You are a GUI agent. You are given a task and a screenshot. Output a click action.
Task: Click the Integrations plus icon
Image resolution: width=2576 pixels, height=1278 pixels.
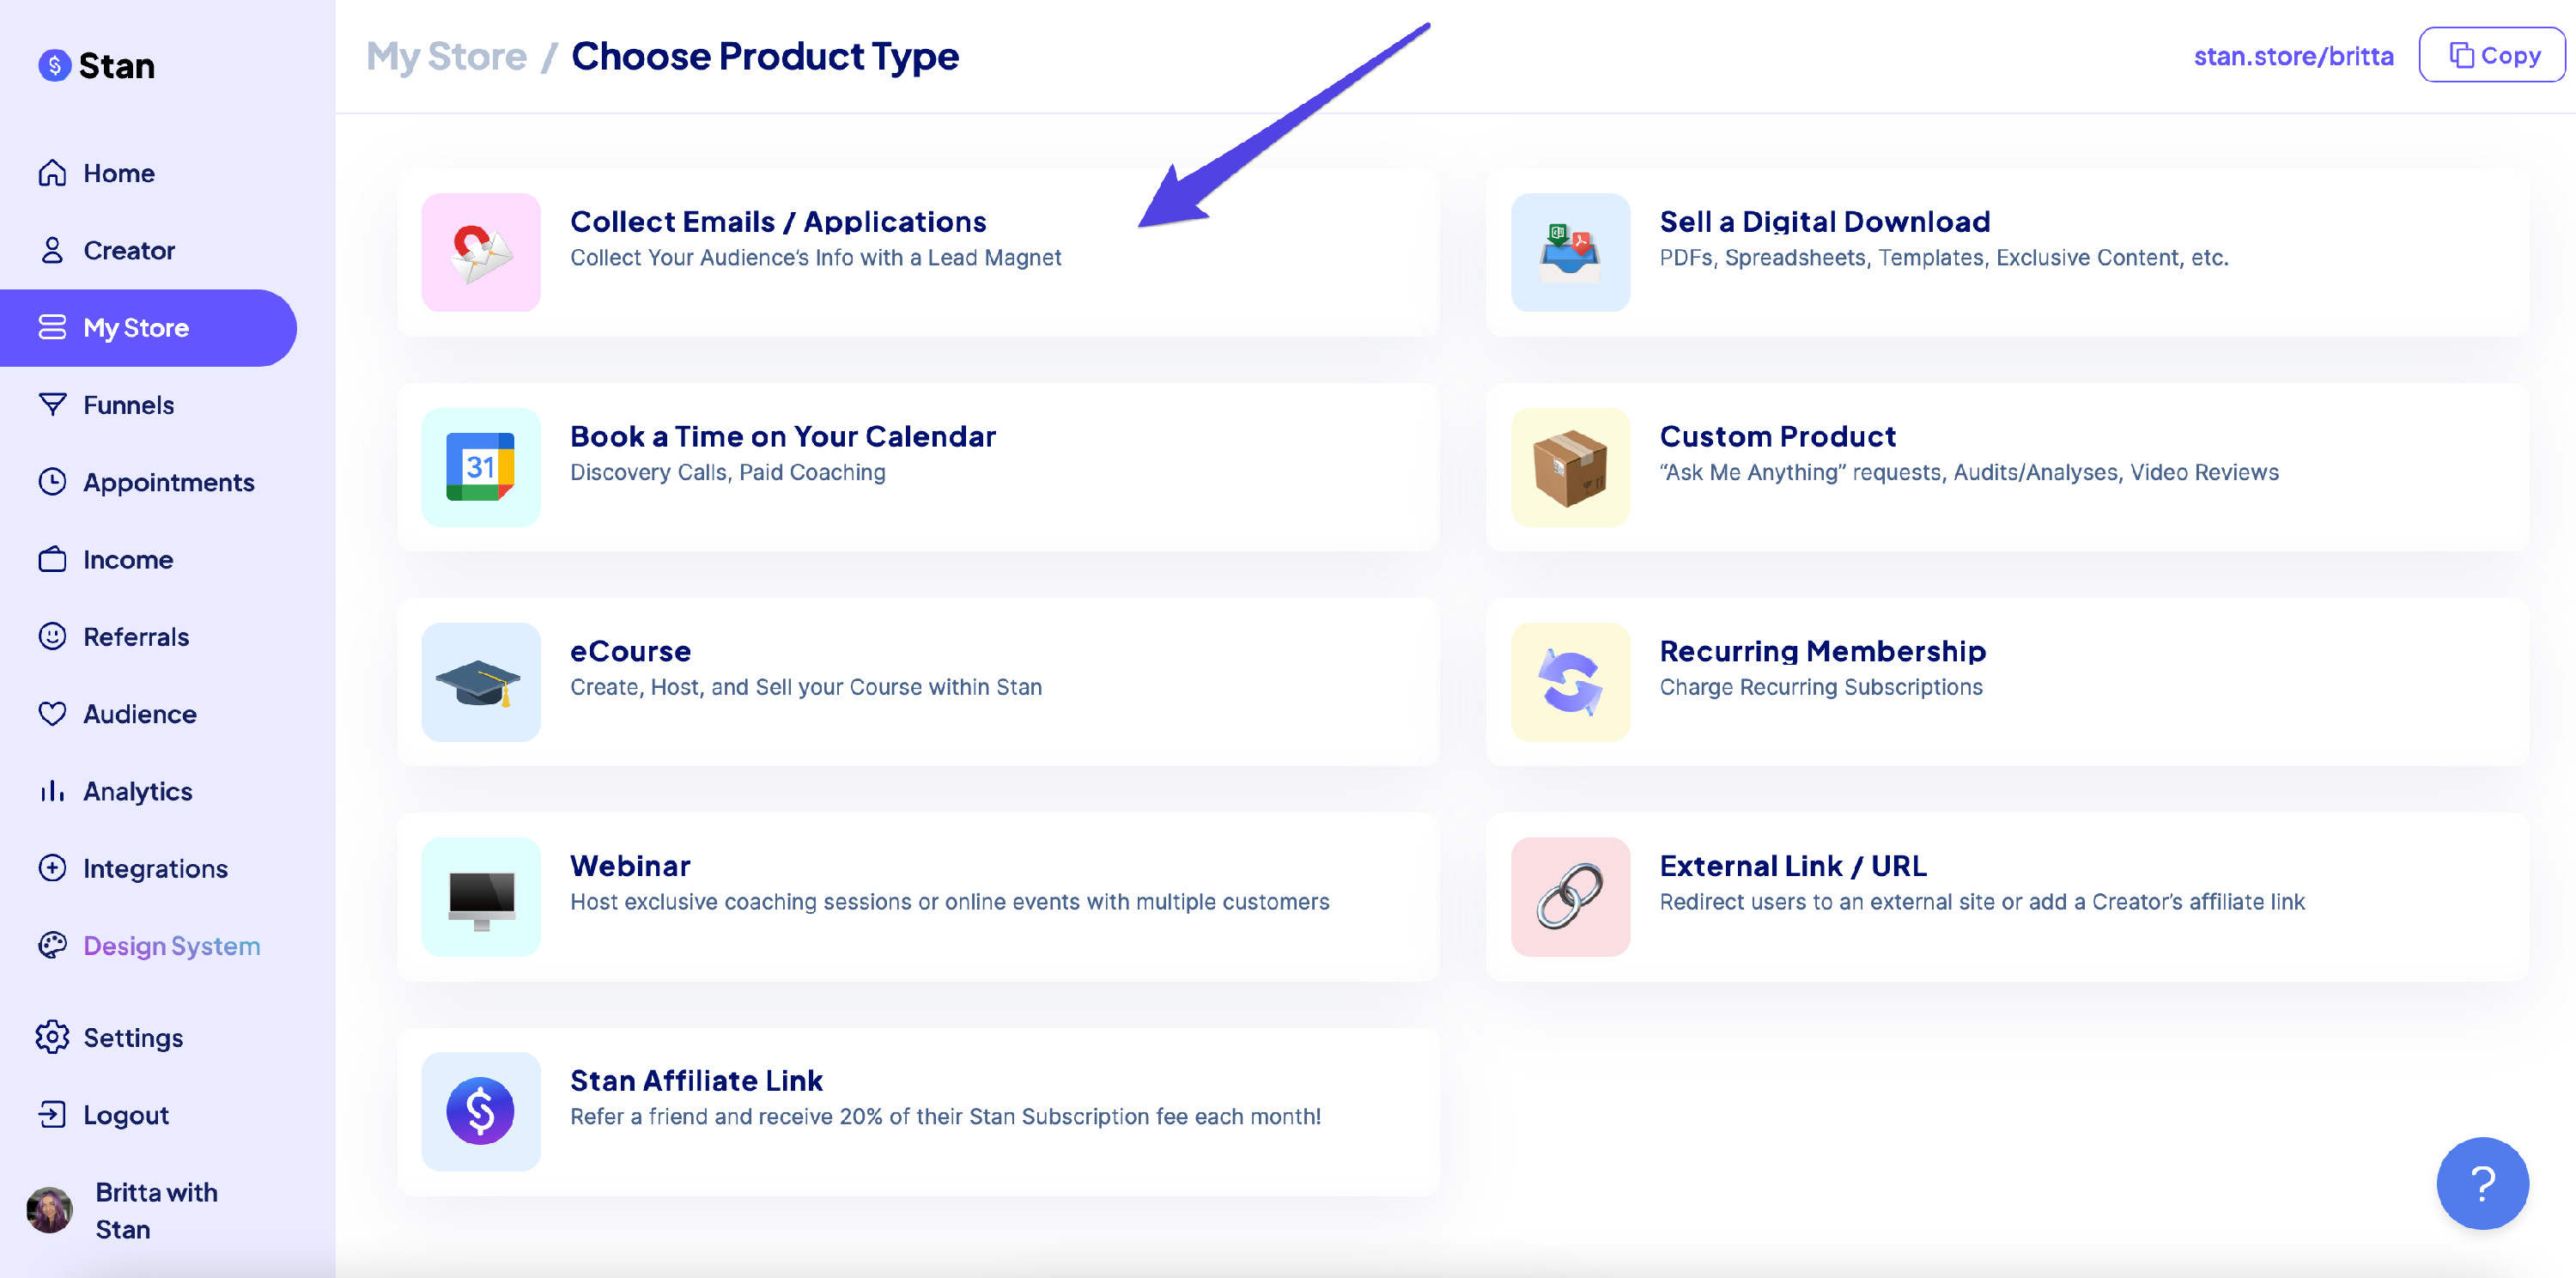pos(52,868)
